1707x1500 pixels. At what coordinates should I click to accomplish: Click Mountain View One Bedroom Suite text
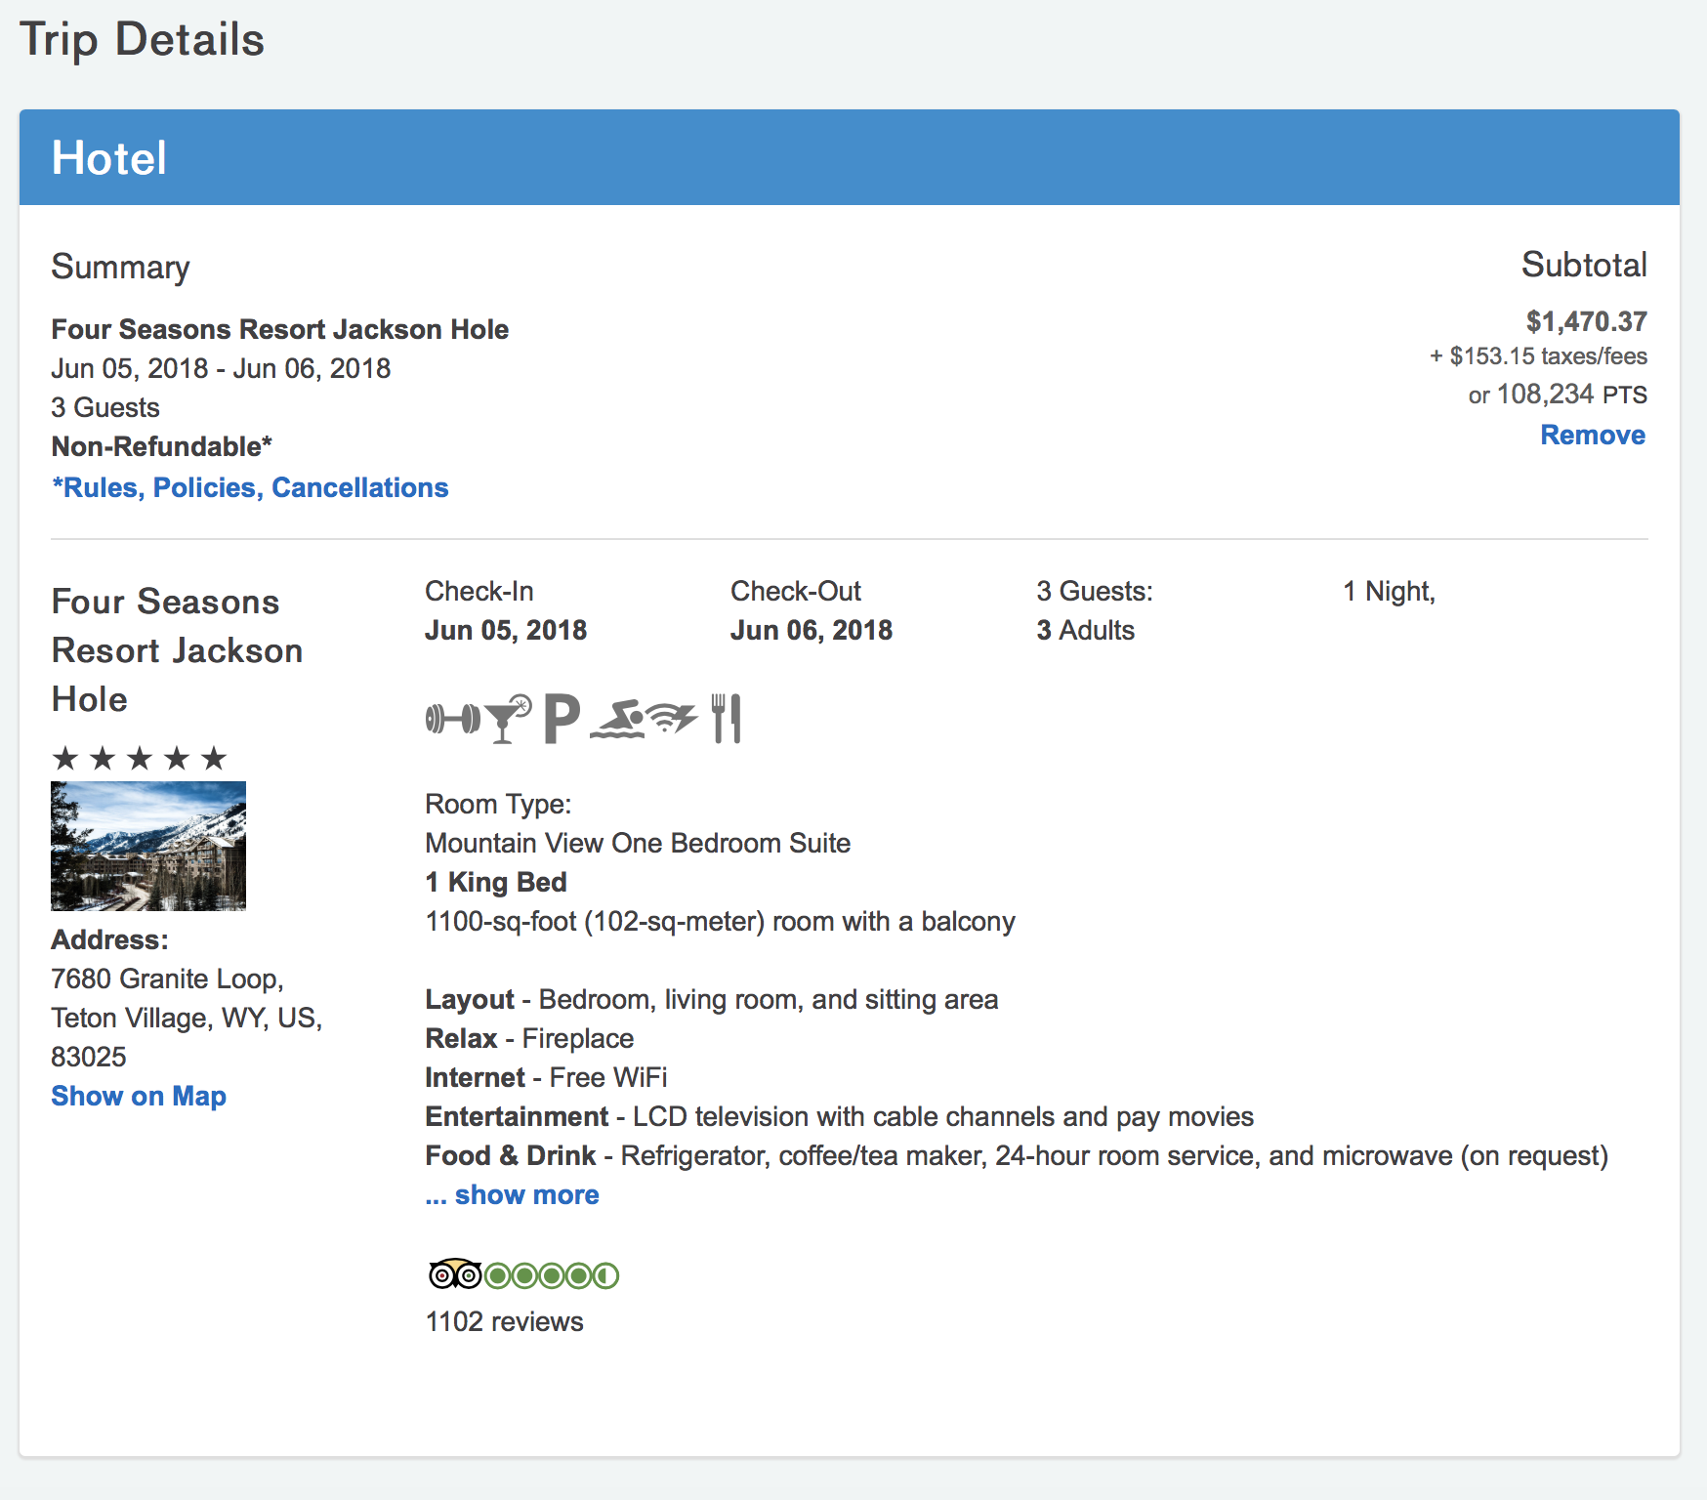click(x=638, y=843)
